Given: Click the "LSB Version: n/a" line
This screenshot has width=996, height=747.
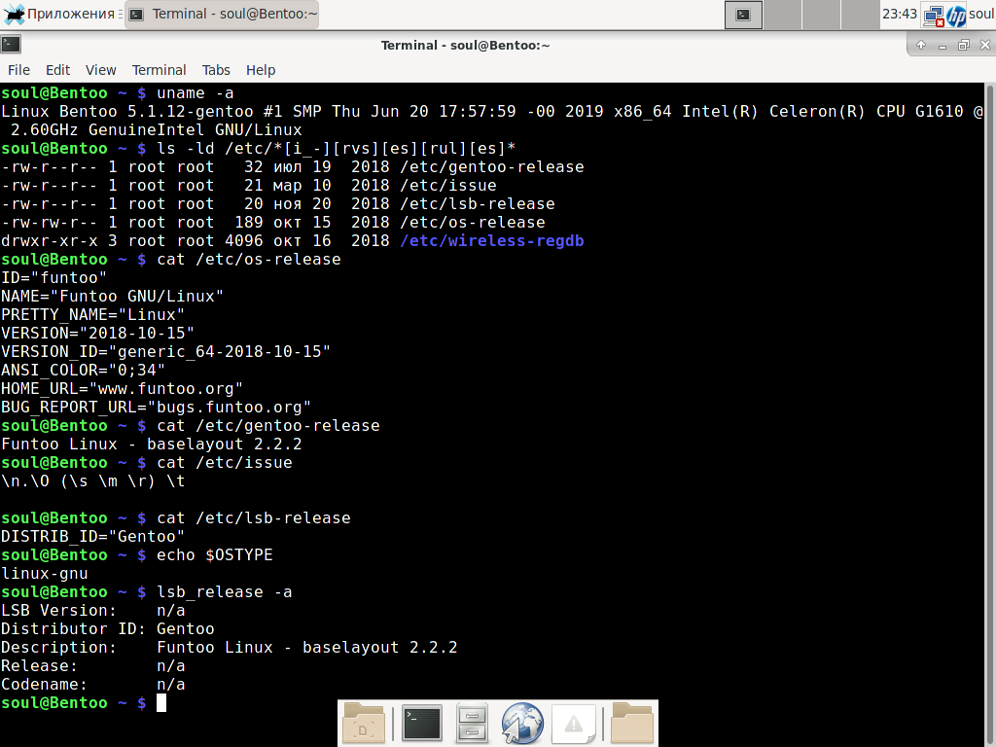Looking at the screenshot, I should 92,610.
